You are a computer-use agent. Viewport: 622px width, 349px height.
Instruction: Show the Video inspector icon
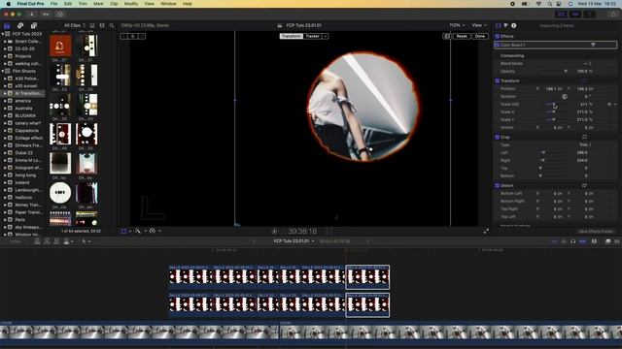499,25
